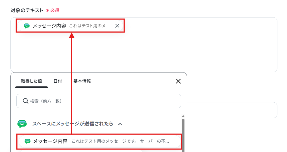Click the Google Chat icon beside the trigger name
287x152 pixels.
tap(22, 124)
